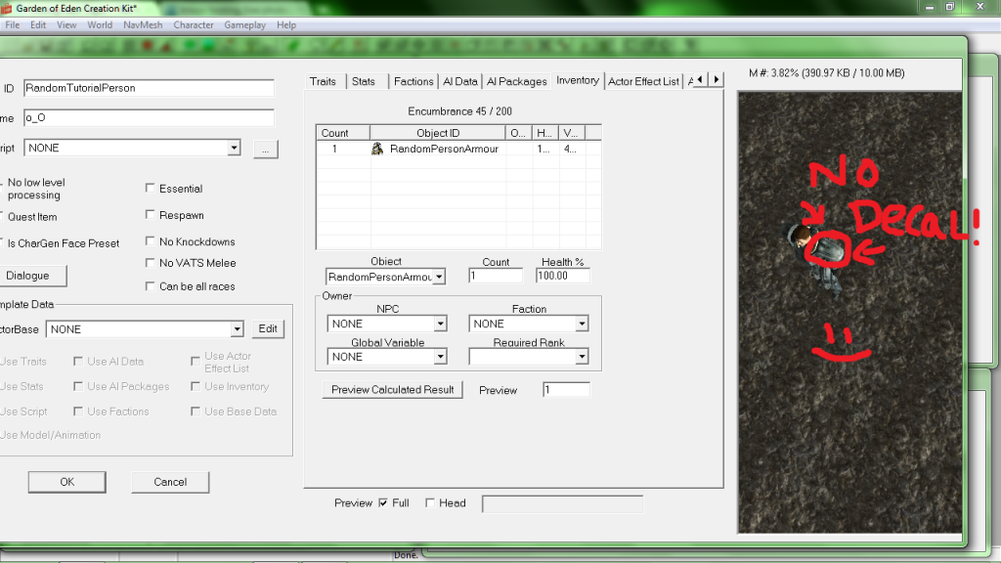This screenshot has height=563, width=1001.
Task: Uncheck the Full preview checkbox
Action: 383,503
